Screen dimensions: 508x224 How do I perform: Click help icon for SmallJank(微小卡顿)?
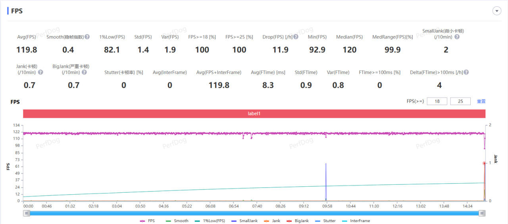point(457,37)
